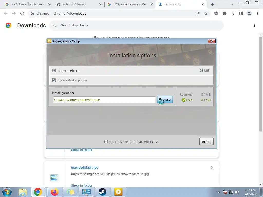263x197 pixels.
Task: Click Show in folder below the setup dialog
Action: pyautogui.click(x=82, y=150)
